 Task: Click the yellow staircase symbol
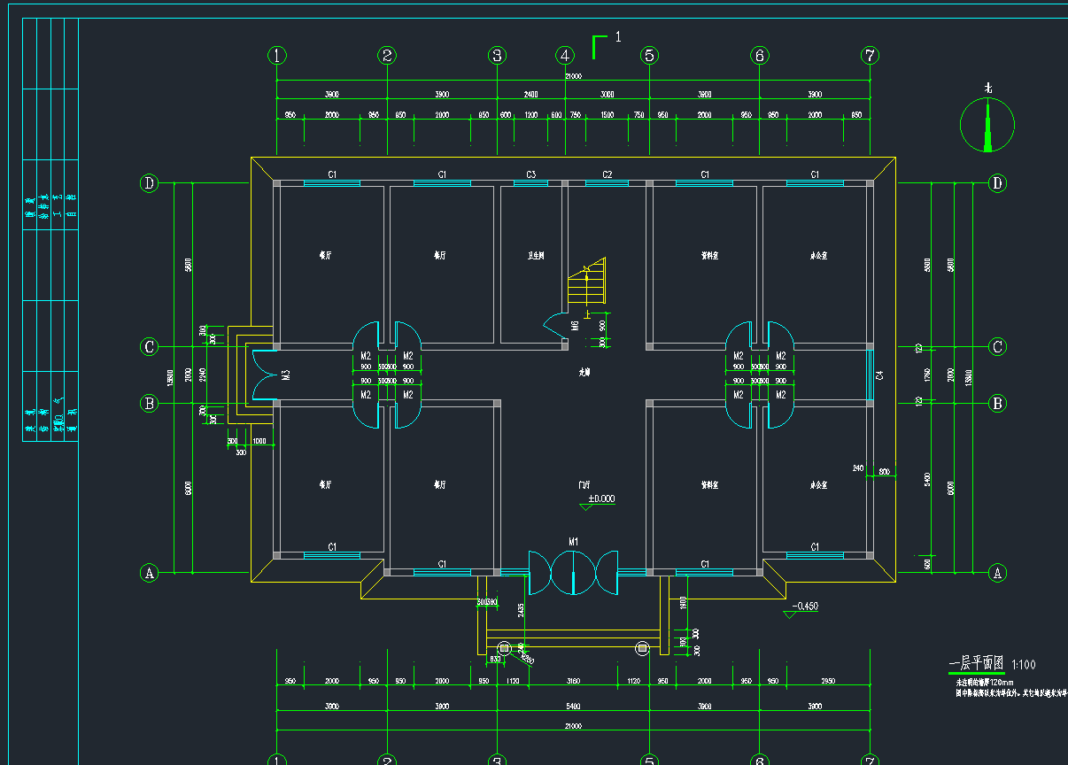coord(586,282)
